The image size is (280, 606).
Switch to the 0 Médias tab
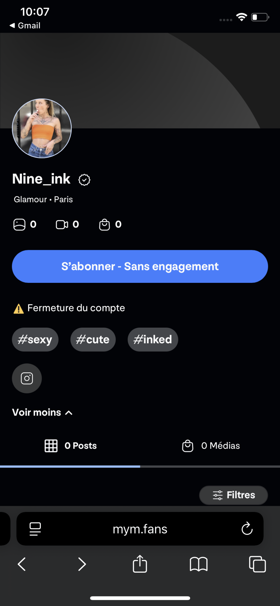pos(211,446)
